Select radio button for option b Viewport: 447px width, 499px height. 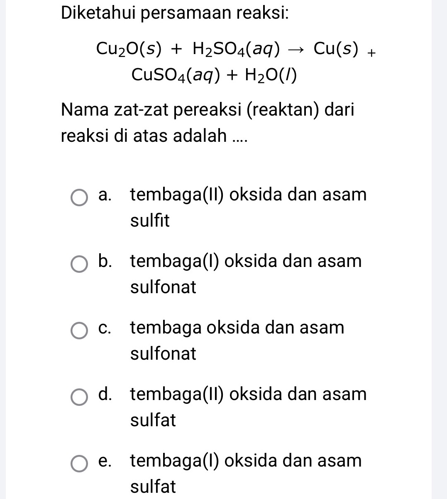point(80,265)
